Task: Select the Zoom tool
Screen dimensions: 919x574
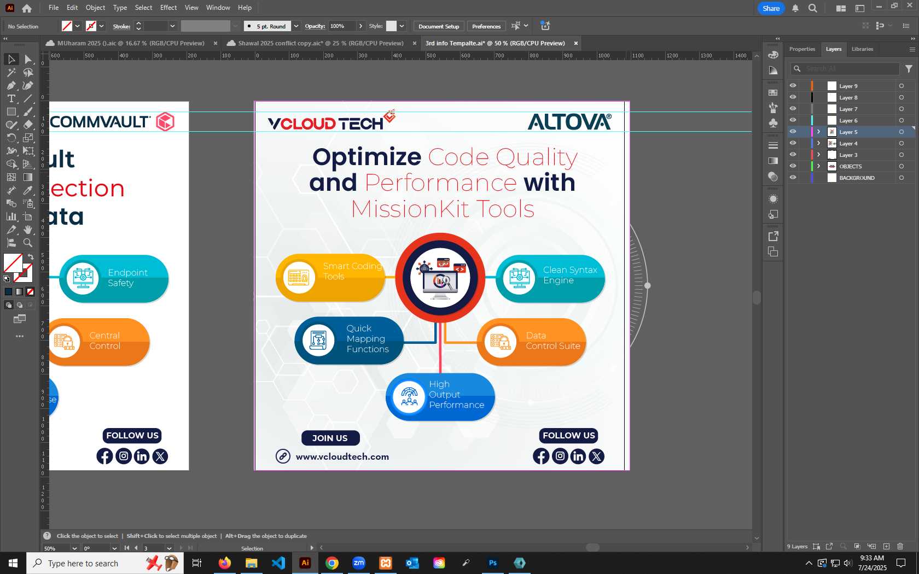Action: click(x=28, y=243)
